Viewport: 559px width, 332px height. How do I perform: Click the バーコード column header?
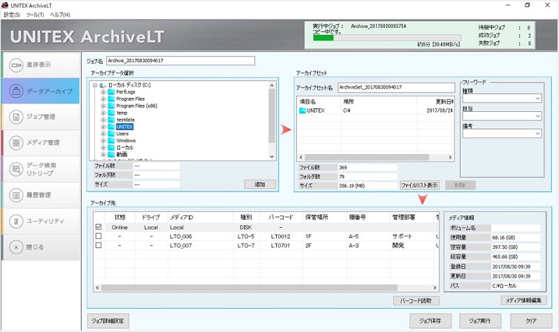281,217
